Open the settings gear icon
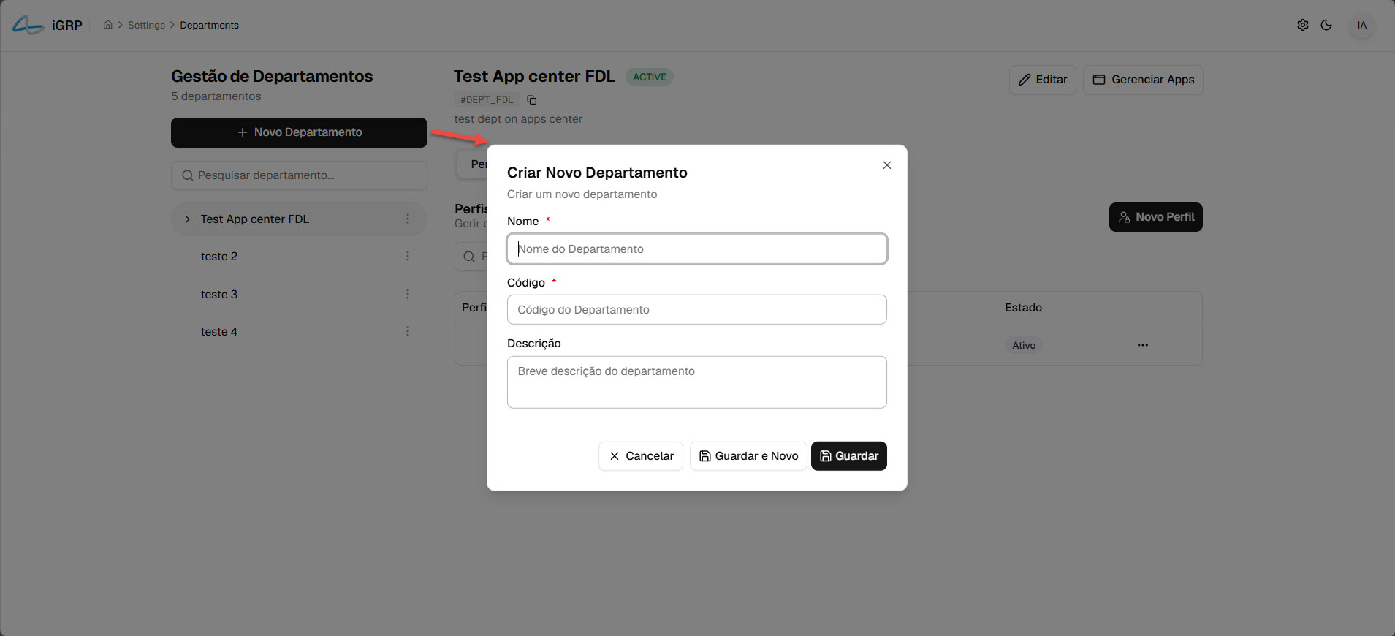1395x636 pixels. [x=1303, y=25]
